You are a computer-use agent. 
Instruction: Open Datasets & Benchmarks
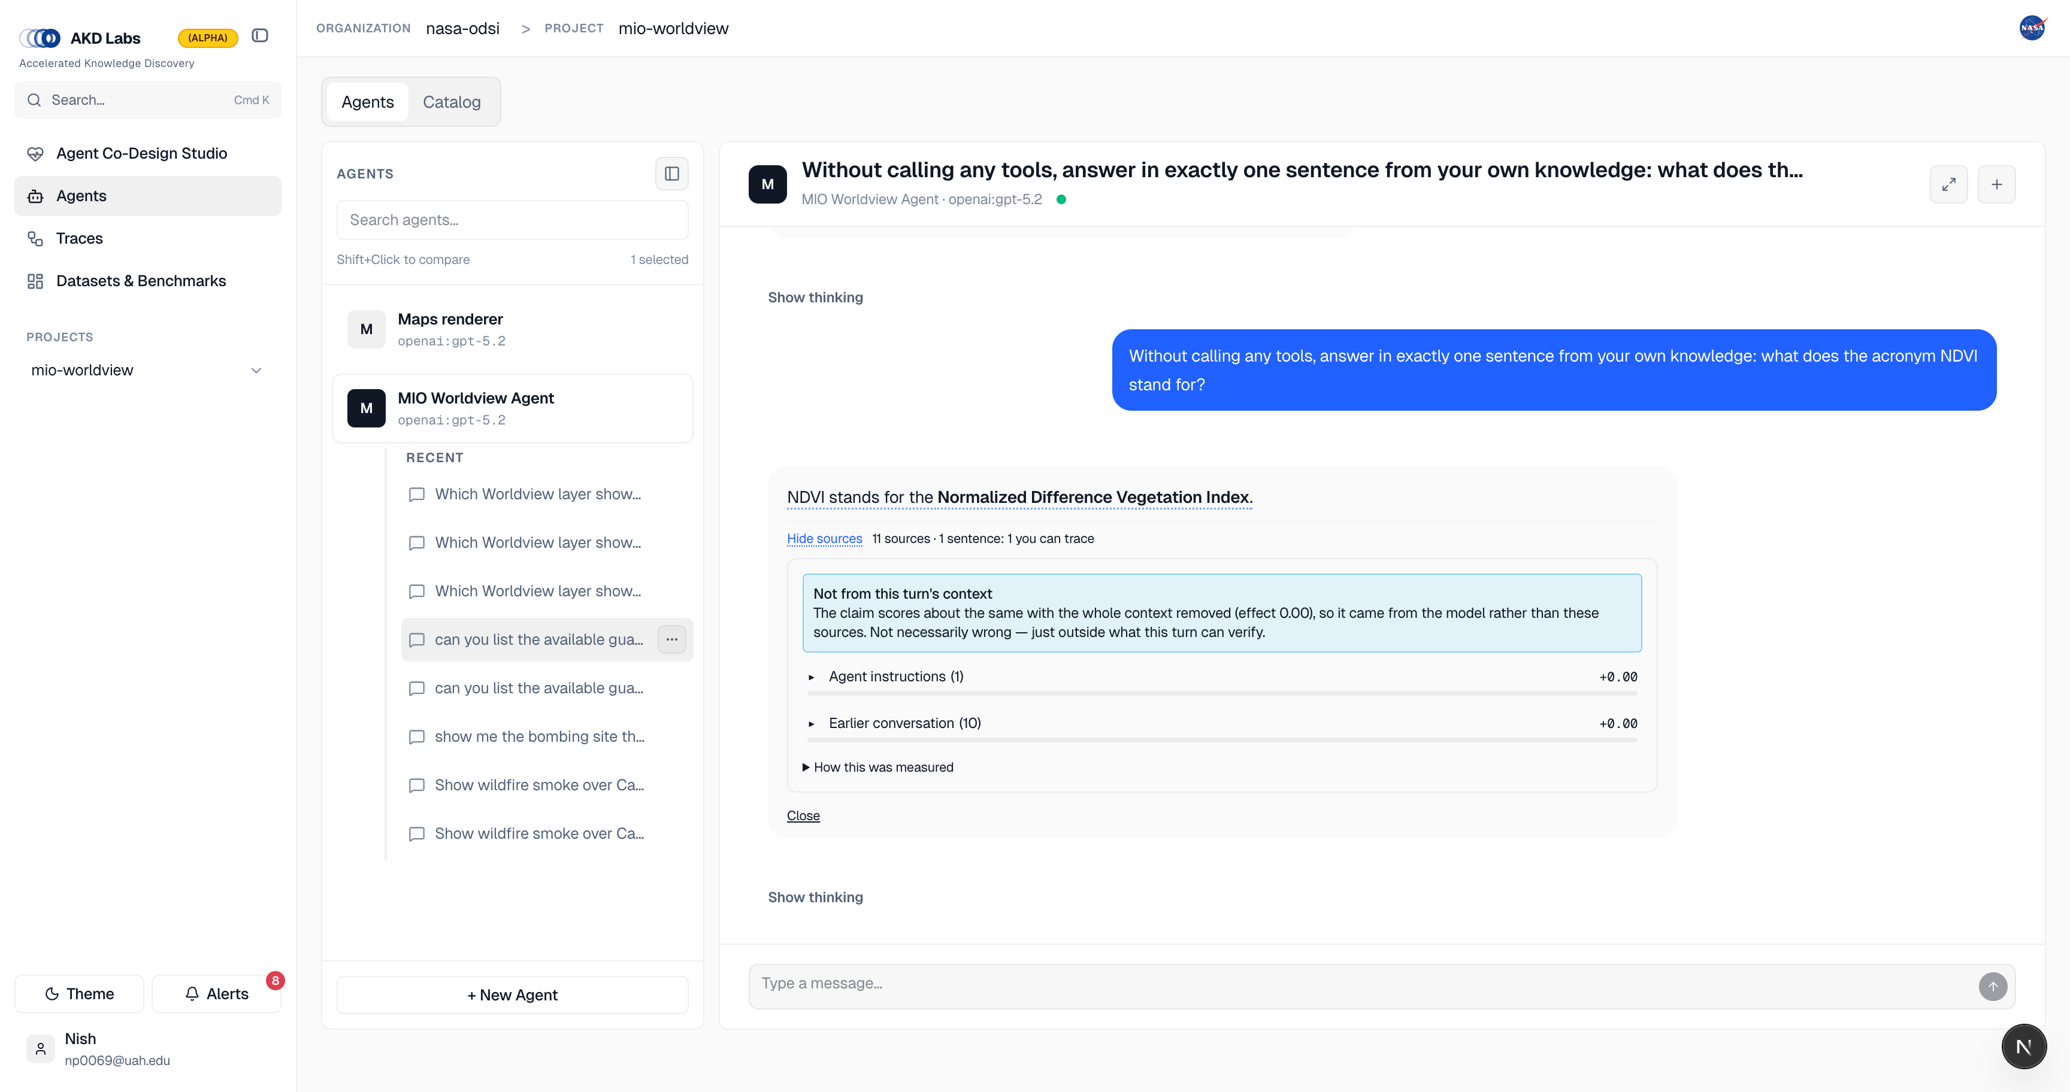click(148, 281)
